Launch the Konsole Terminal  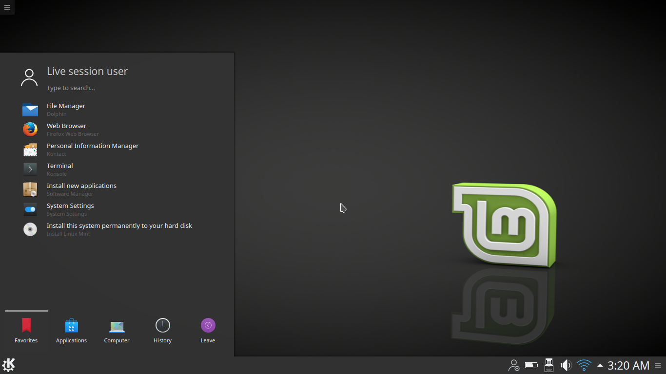point(117,169)
